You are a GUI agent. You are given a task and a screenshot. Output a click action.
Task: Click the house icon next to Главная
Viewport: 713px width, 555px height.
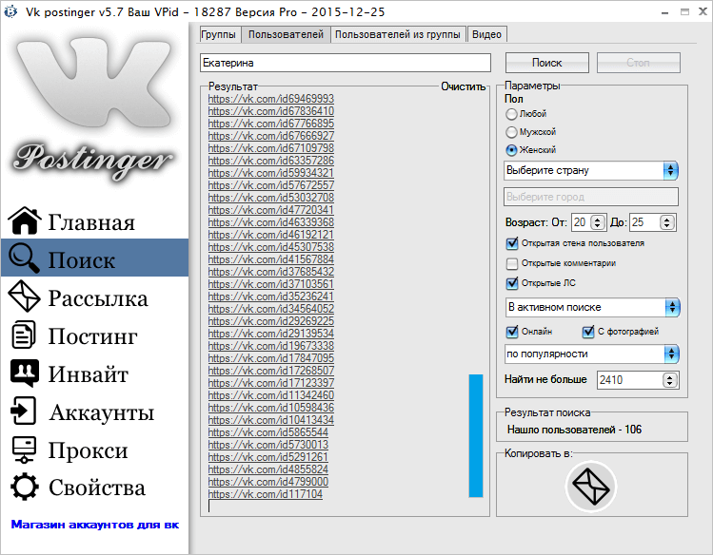point(25,221)
